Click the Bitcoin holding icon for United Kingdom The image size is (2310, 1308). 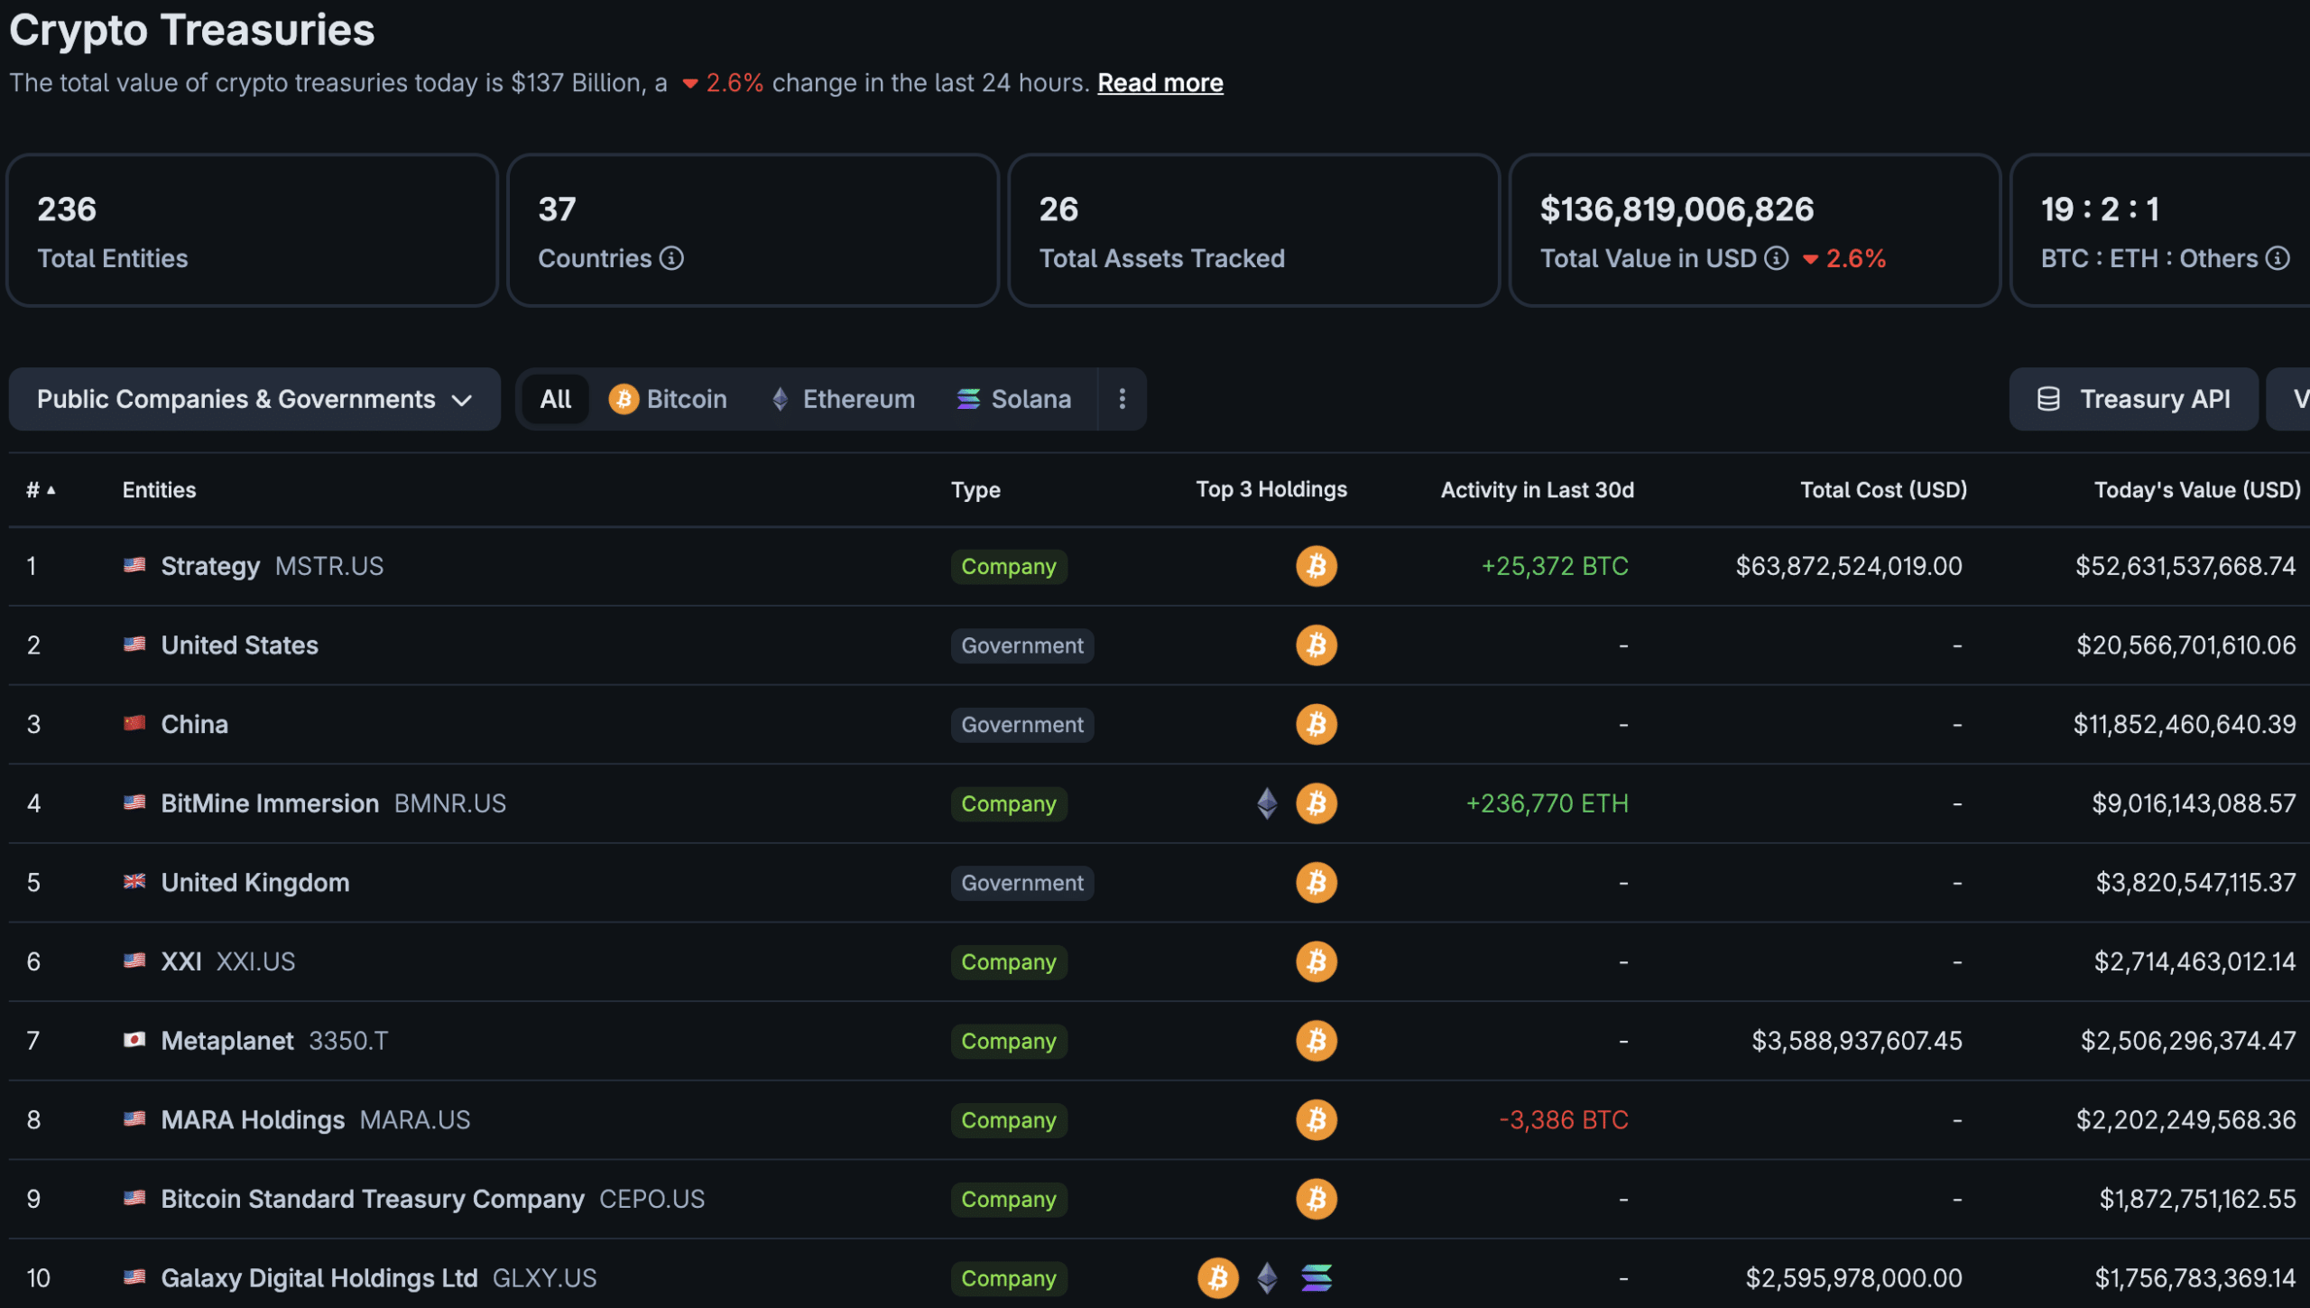tap(1317, 883)
